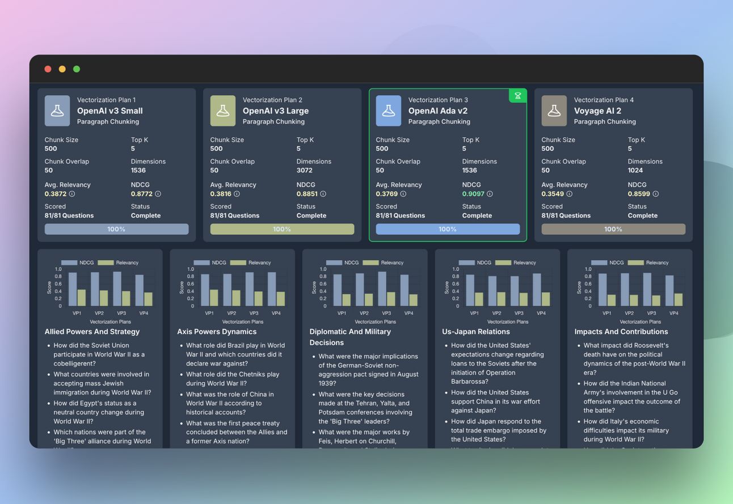This screenshot has width=733, height=504.
Task: Click info icon beside NDCG 0.8851
Action: click(x=323, y=194)
